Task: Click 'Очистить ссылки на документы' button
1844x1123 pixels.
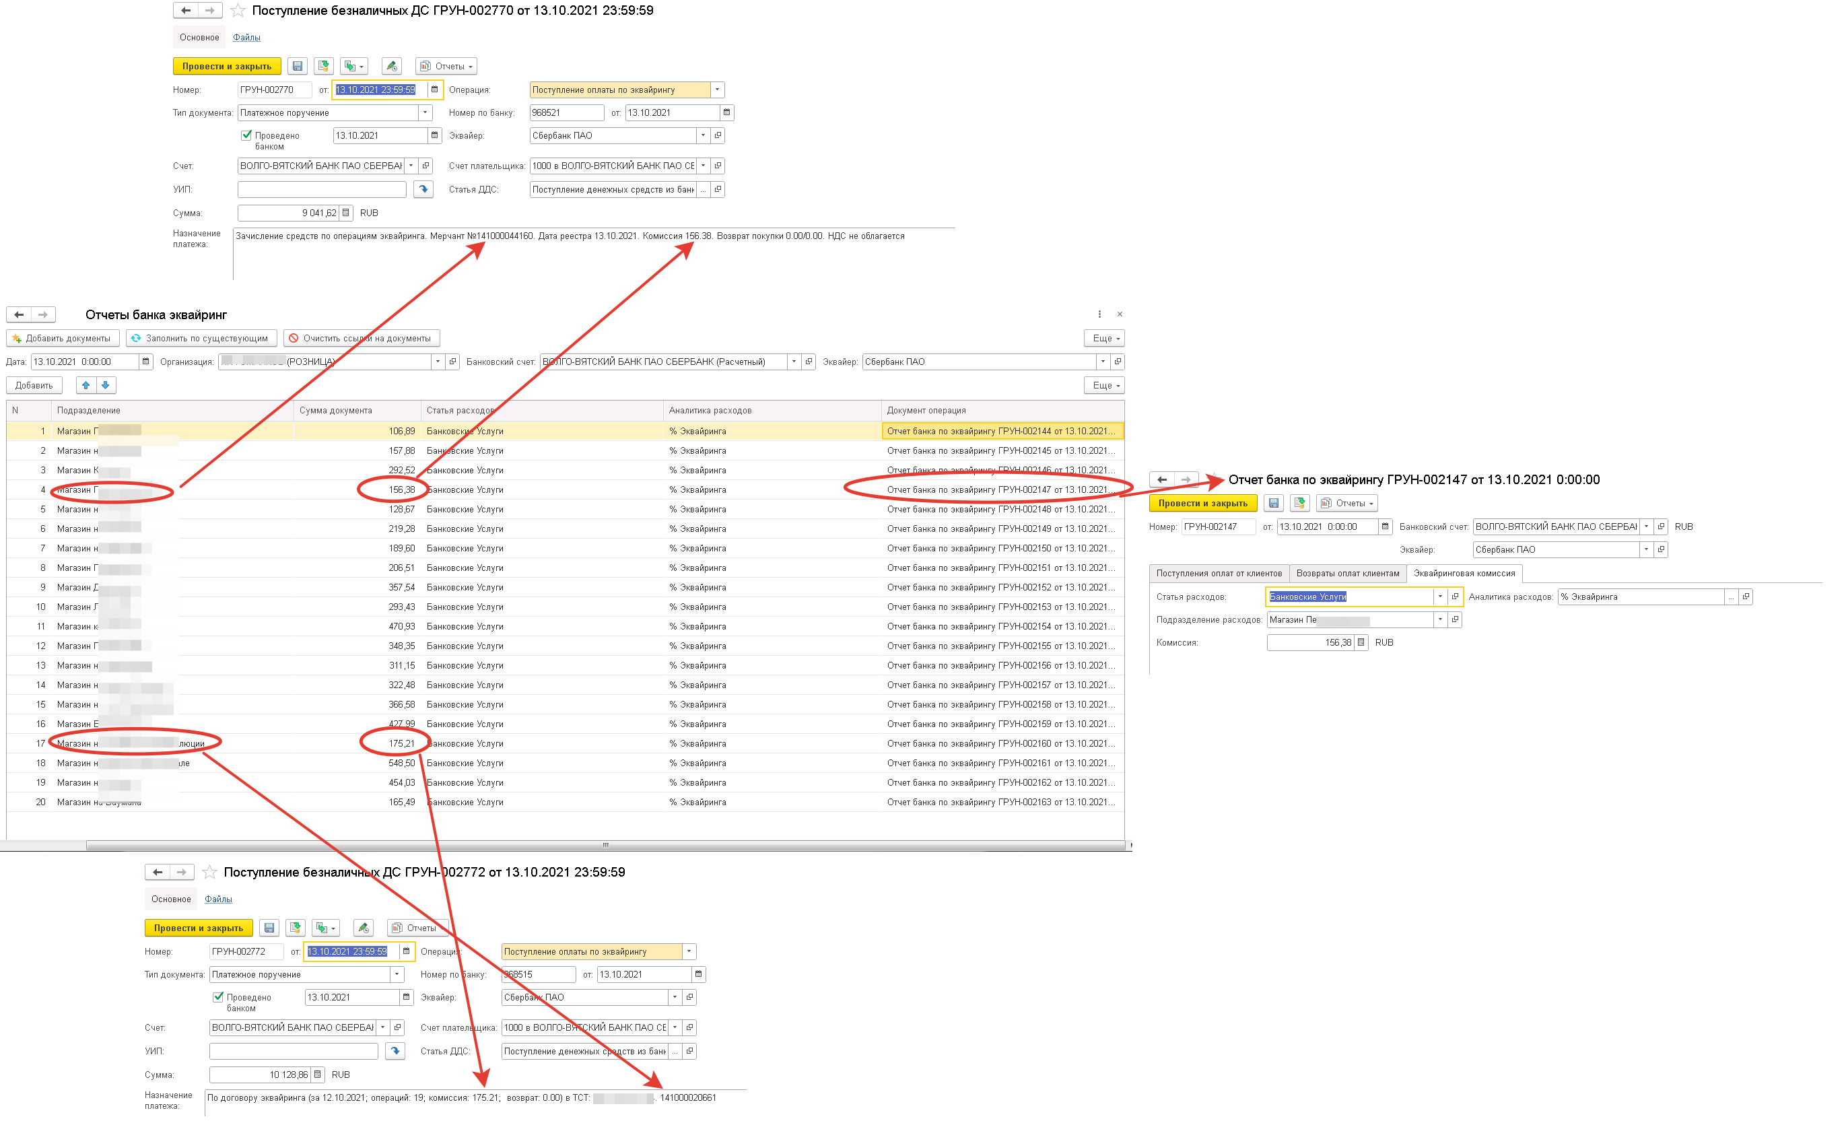Action: coord(361,338)
